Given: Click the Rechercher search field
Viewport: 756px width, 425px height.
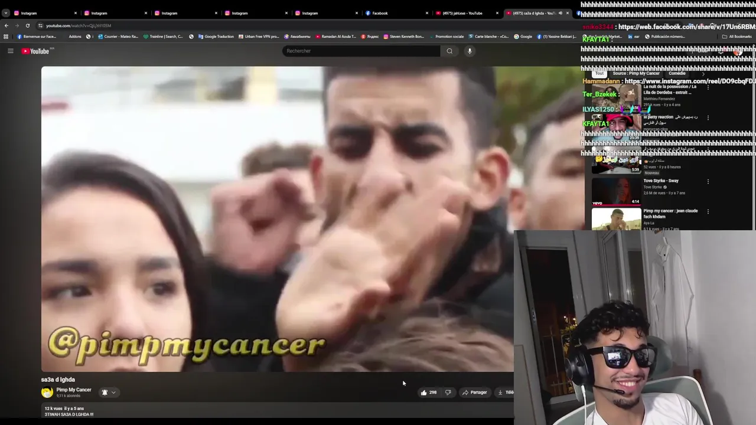Looking at the screenshot, I should point(361,51).
